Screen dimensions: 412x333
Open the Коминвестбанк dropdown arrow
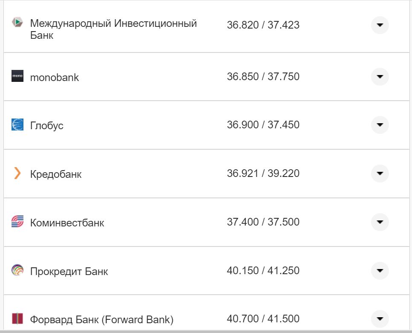(379, 222)
